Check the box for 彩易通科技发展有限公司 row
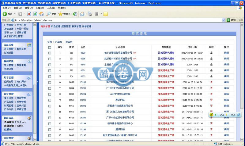This screenshot has height=146, width=245. (50, 106)
